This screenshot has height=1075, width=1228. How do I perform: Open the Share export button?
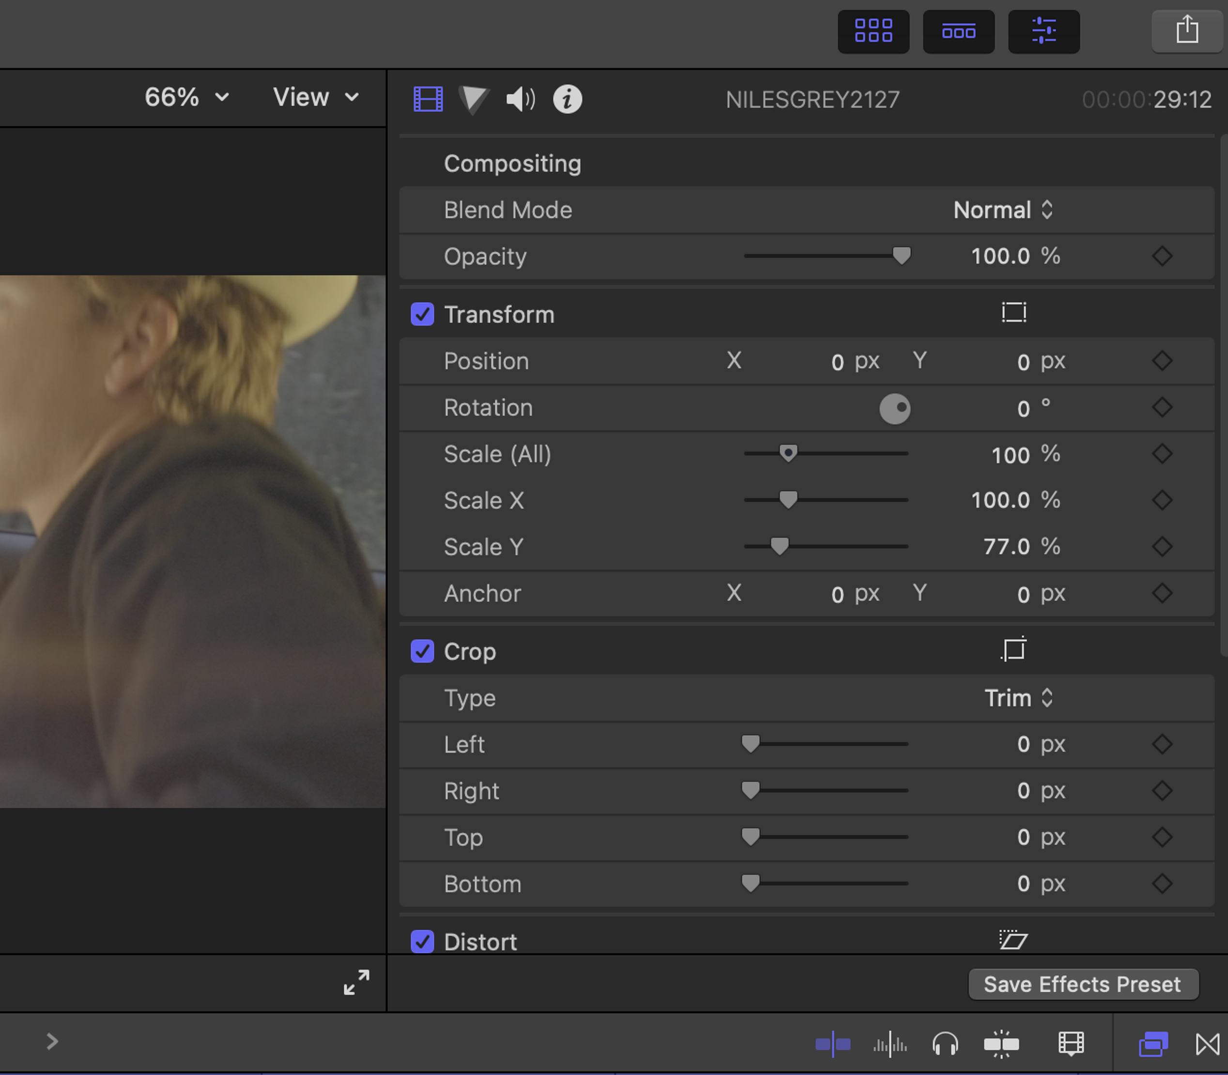coord(1187,31)
